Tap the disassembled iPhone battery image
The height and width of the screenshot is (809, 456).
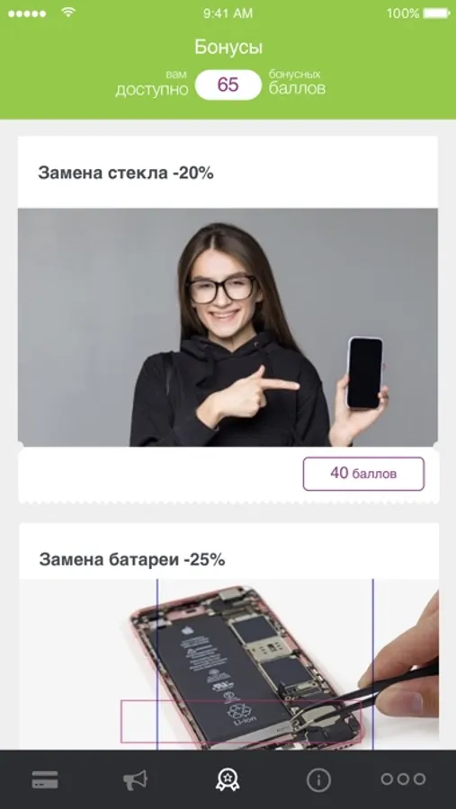click(x=228, y=664)
